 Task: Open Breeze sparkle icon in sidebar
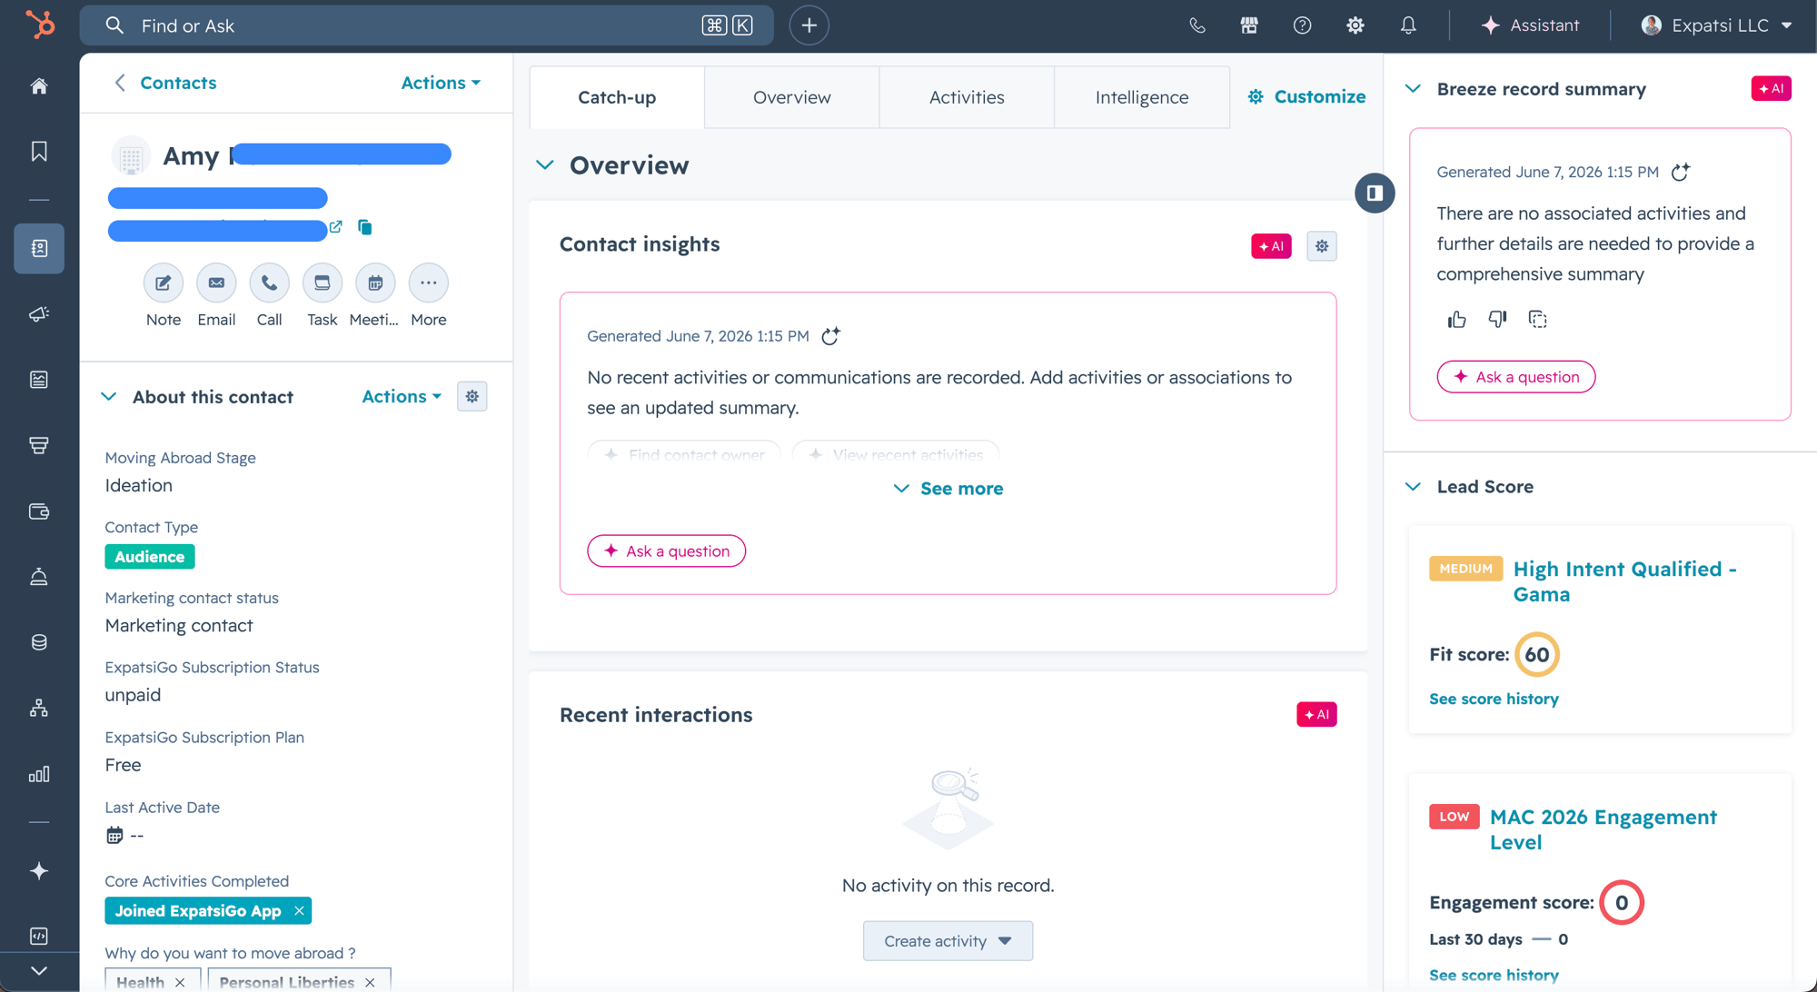point(39,871)
